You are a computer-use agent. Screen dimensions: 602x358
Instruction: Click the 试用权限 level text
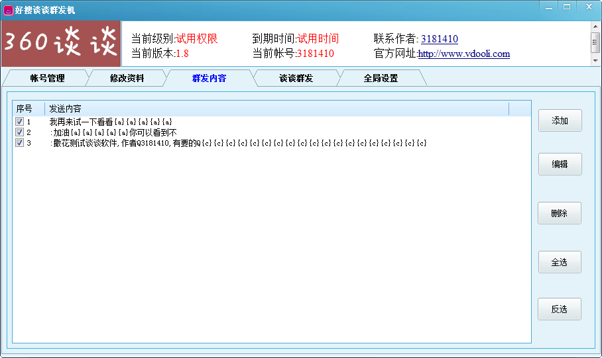coord(196,39)
